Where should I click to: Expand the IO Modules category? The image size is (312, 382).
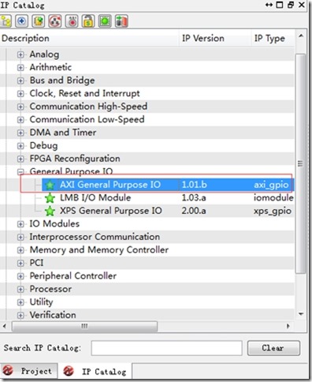20,224
